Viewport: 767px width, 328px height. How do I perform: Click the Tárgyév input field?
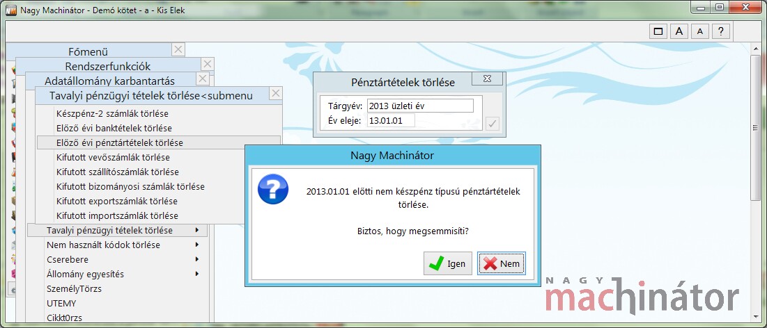420,106
